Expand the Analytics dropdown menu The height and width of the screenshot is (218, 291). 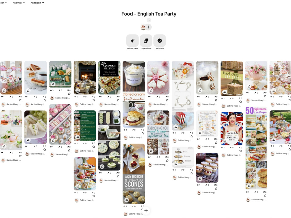click(19, 3)
